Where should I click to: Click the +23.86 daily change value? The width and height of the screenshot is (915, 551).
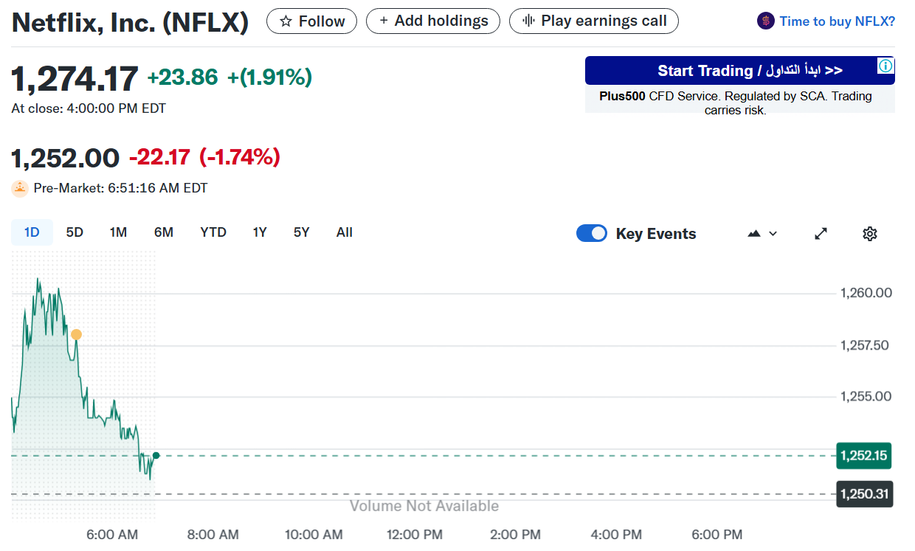[182, 77]
